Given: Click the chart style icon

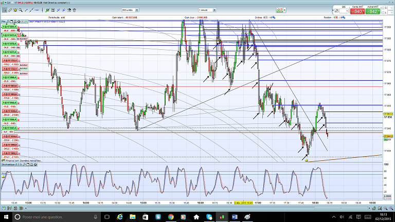Looking at the screenshot, I should point(279,10).
